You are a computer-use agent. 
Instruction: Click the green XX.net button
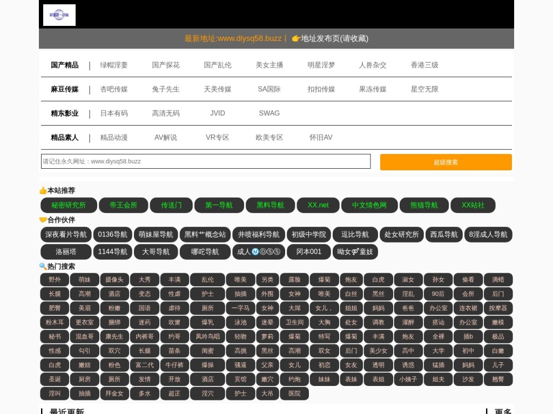point(318,205)
